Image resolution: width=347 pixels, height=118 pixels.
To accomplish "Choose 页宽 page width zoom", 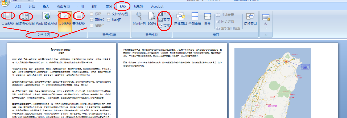I will (164, 26).
